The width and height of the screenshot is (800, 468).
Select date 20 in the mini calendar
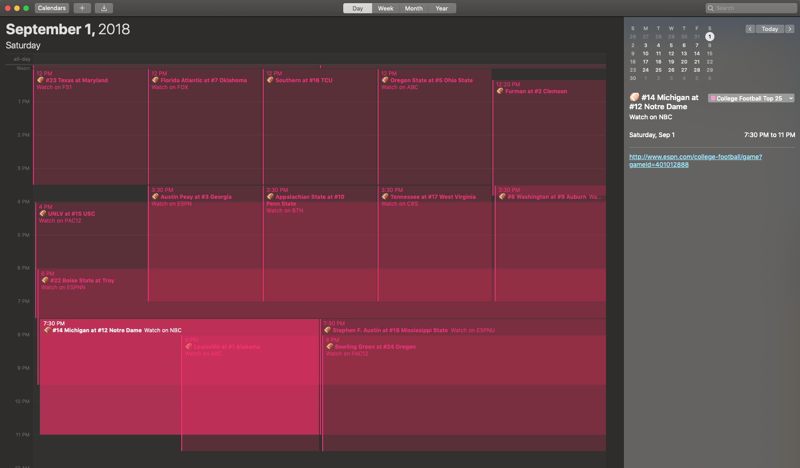[684, 62]
